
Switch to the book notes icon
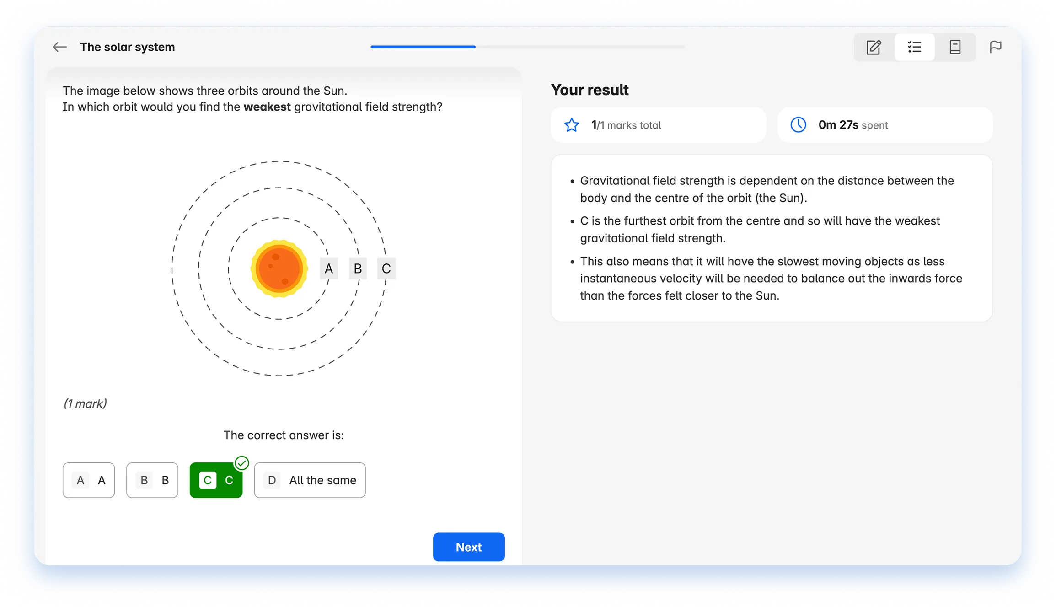coord(955,47)
